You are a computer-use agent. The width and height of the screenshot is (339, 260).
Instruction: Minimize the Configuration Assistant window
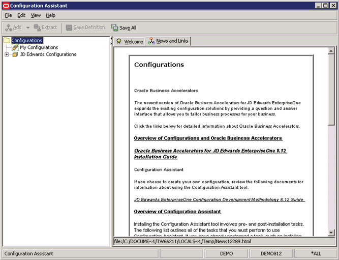tap(318, 6)
